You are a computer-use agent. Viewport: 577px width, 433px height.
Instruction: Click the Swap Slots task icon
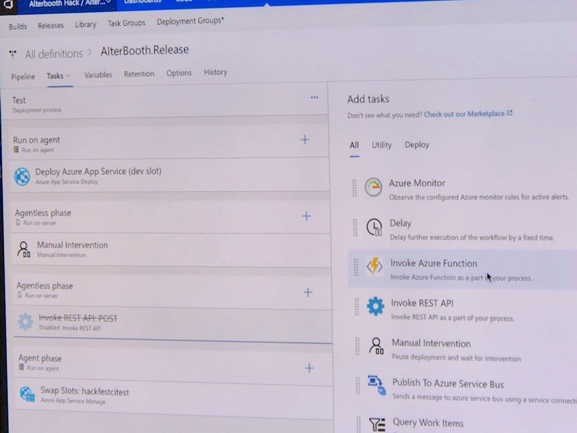tap(27, 394)
